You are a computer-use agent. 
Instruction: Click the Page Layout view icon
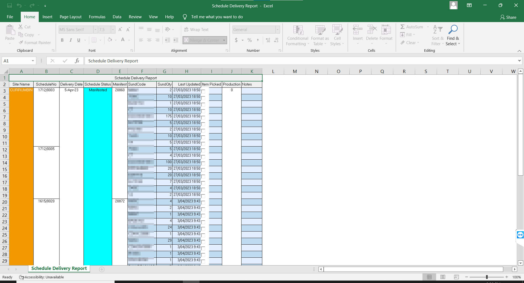pos(443,277)
